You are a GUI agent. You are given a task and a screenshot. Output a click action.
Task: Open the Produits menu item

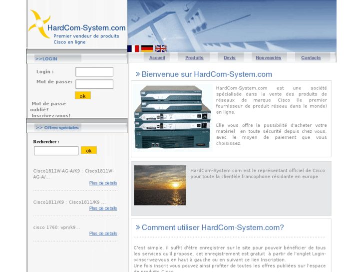194,57
